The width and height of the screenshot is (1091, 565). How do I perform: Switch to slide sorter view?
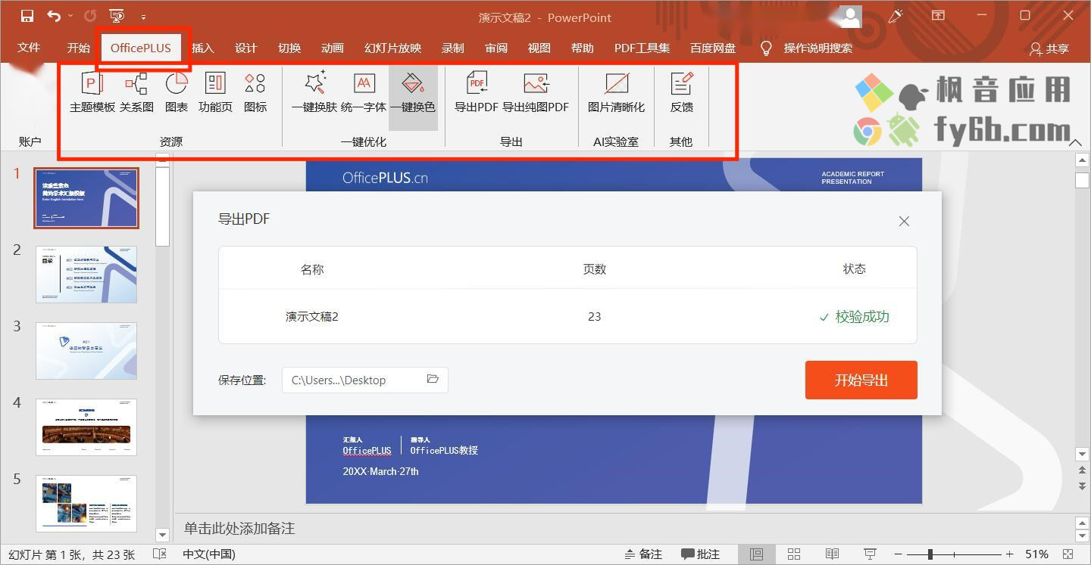(x=794, y=554)
